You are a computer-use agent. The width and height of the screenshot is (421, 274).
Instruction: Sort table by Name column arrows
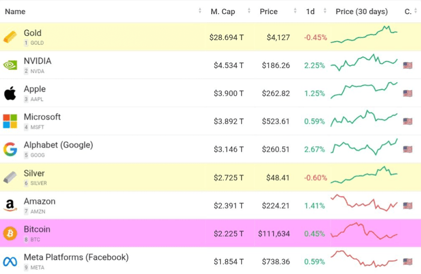point(200,11)
